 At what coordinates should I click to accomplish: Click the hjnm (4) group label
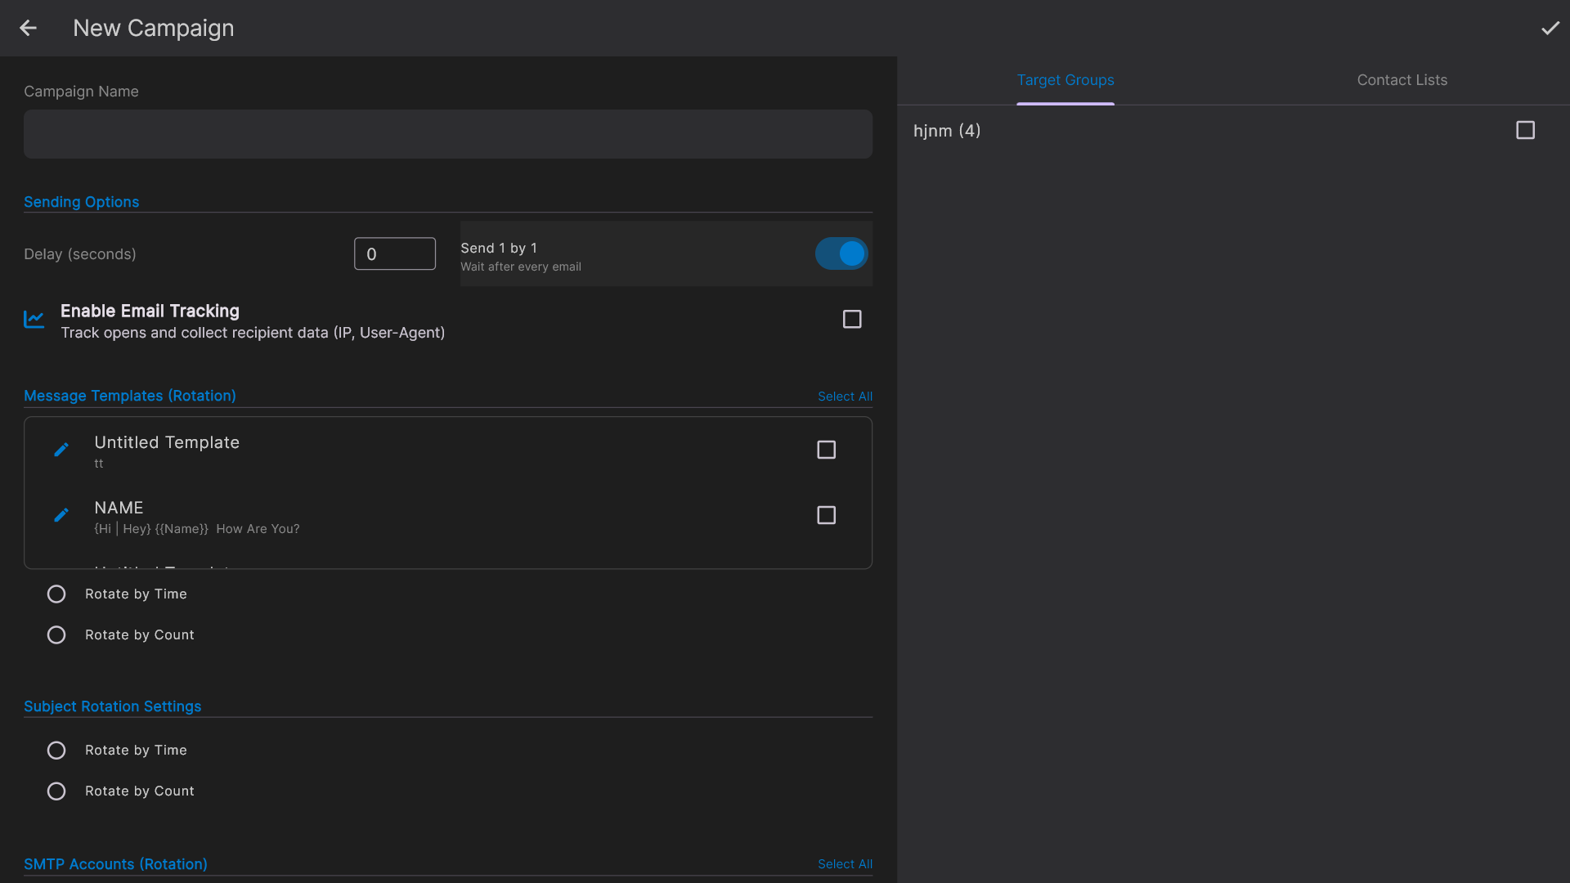pyautogui.click(x=947, y=131)
